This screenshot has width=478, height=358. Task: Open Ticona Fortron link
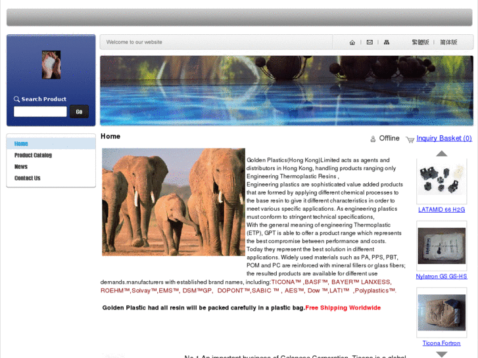click(x=441, y=343)
